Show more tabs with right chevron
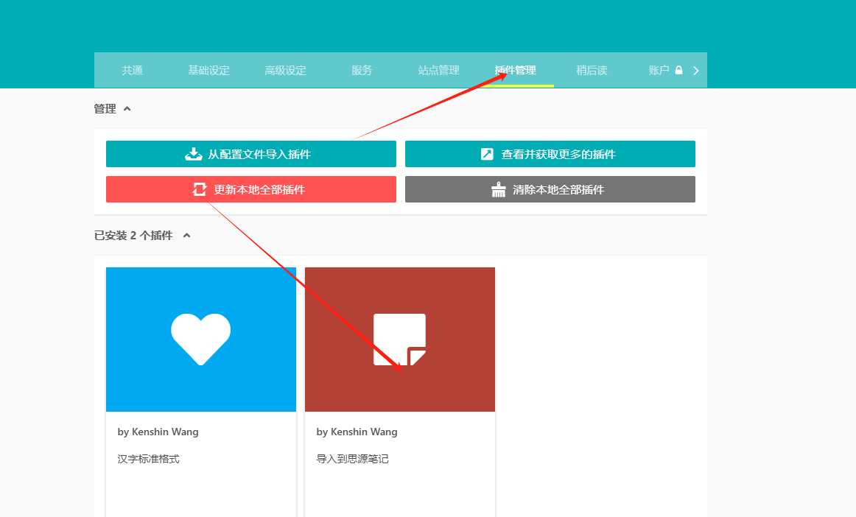856x517 pixels. pos(696,71)
